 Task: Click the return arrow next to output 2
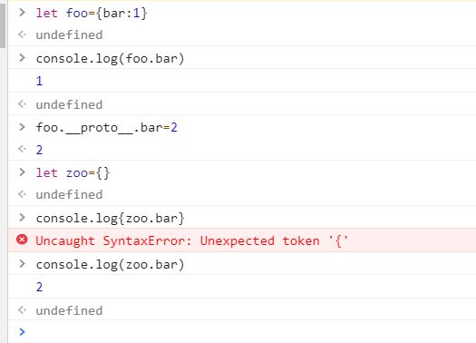pyautogui.click(x=22, y=149)
